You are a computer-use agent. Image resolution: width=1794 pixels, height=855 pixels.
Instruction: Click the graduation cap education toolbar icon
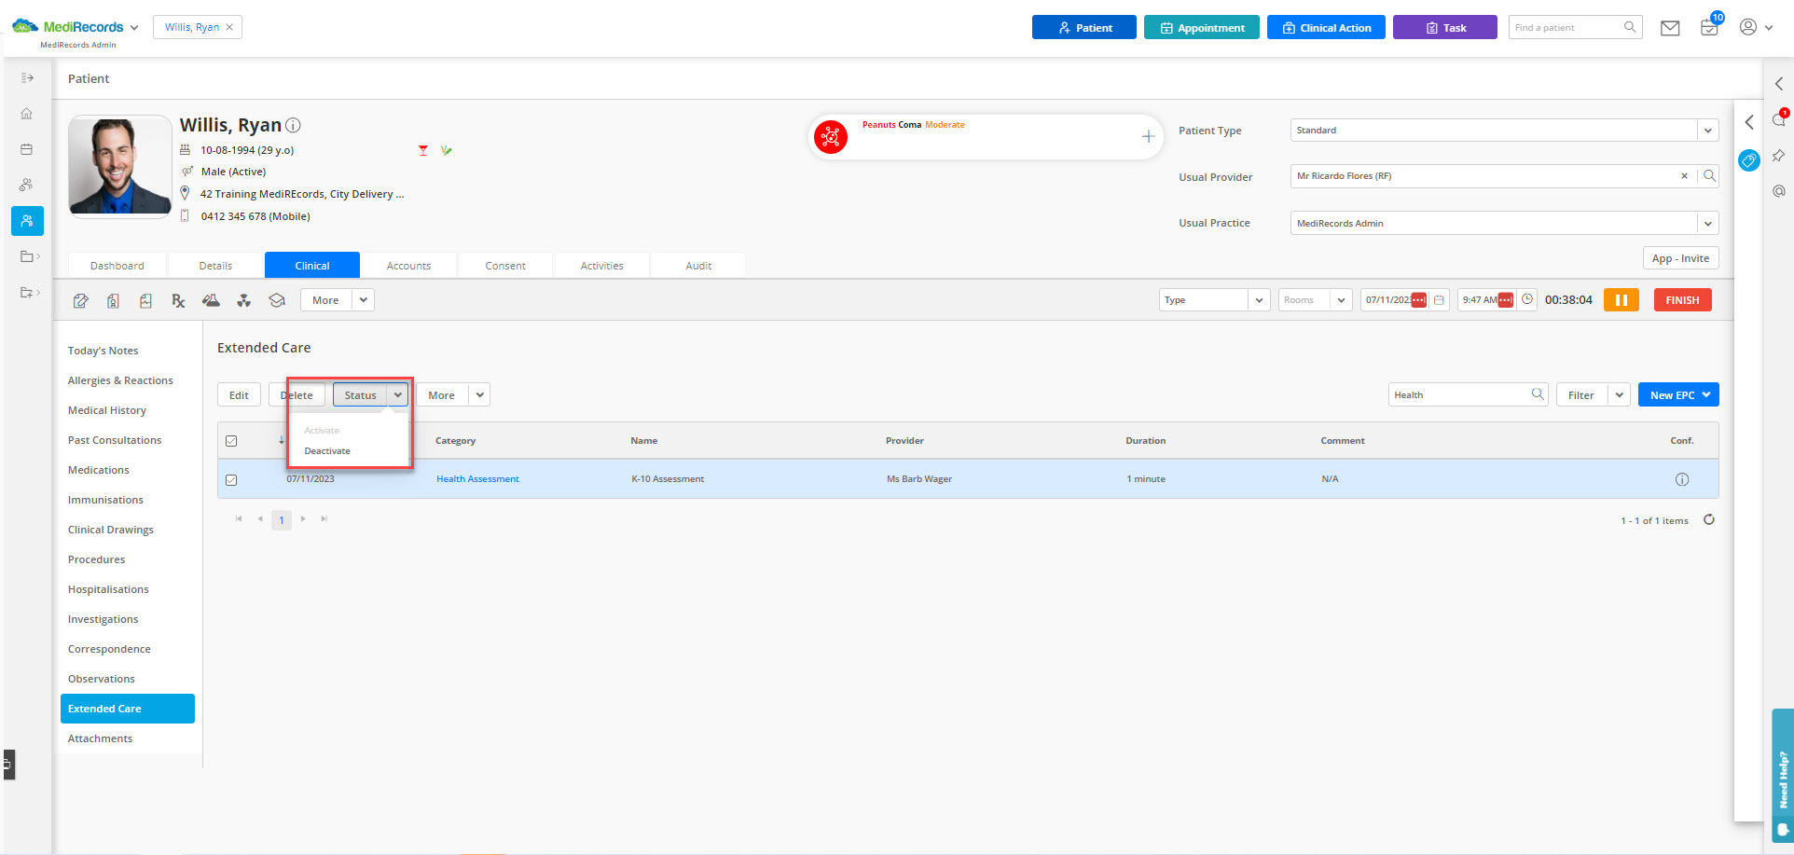tap(277, 300)
